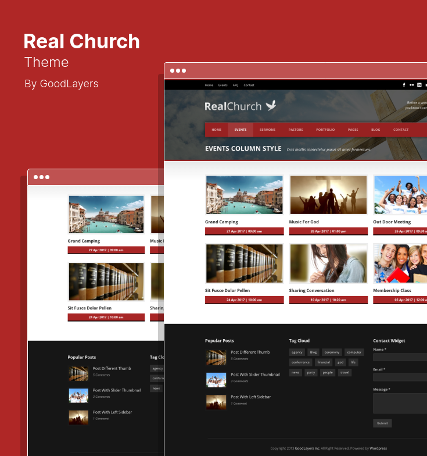Open Grand Camping thumbnail in front window

coord(244,195)
